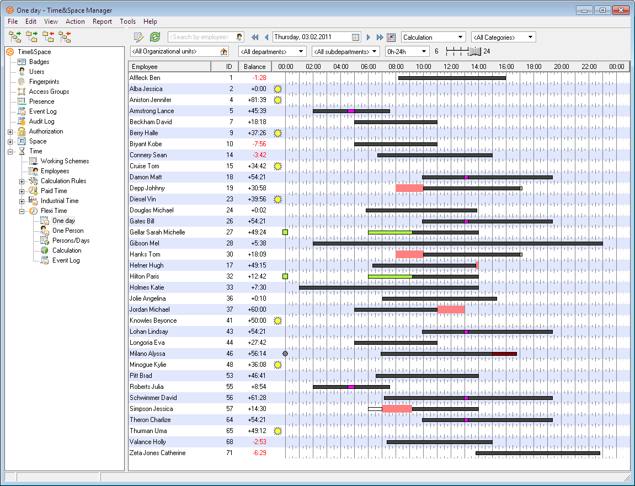The width and height of the screenshot is (635, 486).
Task: Click the organizational units house icon
Action: coord(223,51)
